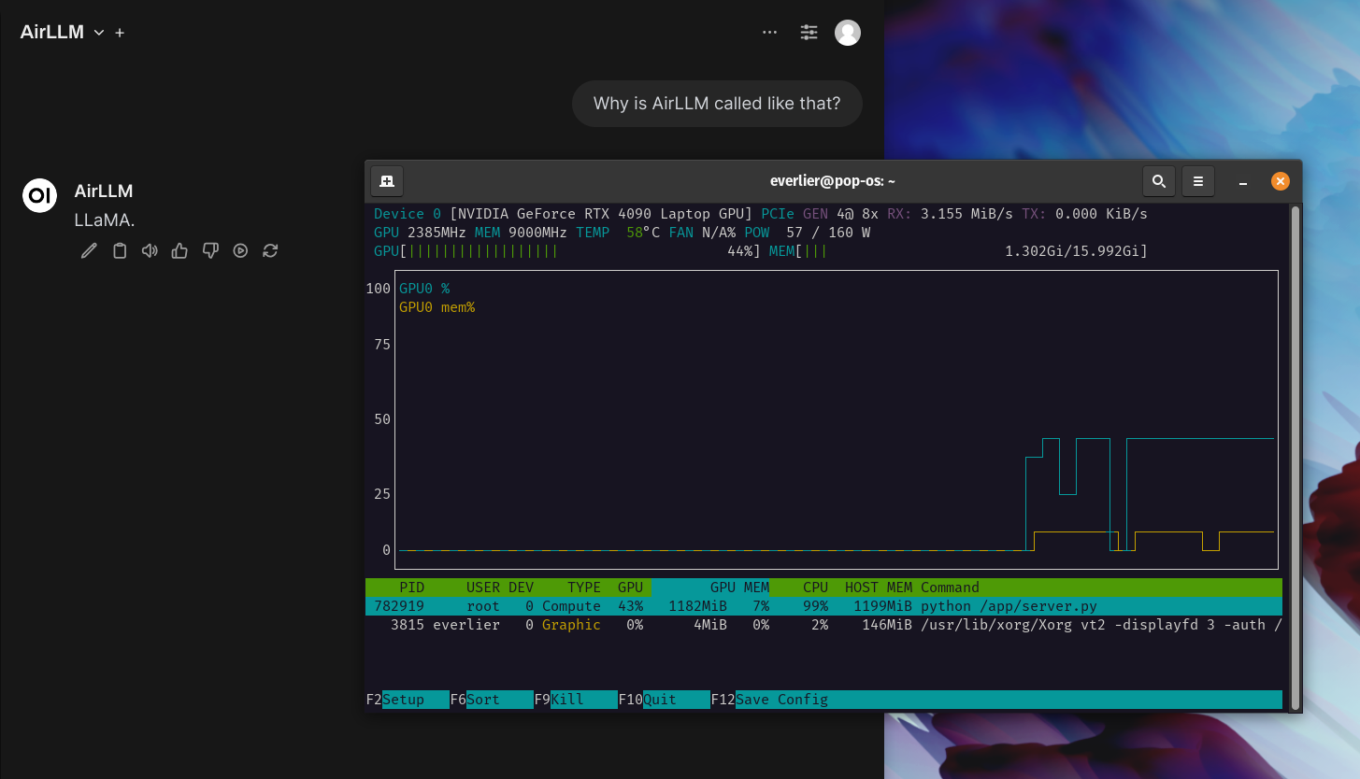Click the terminal title everlier@pop-os

click(833, 181)
